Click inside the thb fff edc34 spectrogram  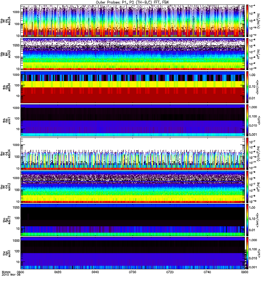(132, 21)
